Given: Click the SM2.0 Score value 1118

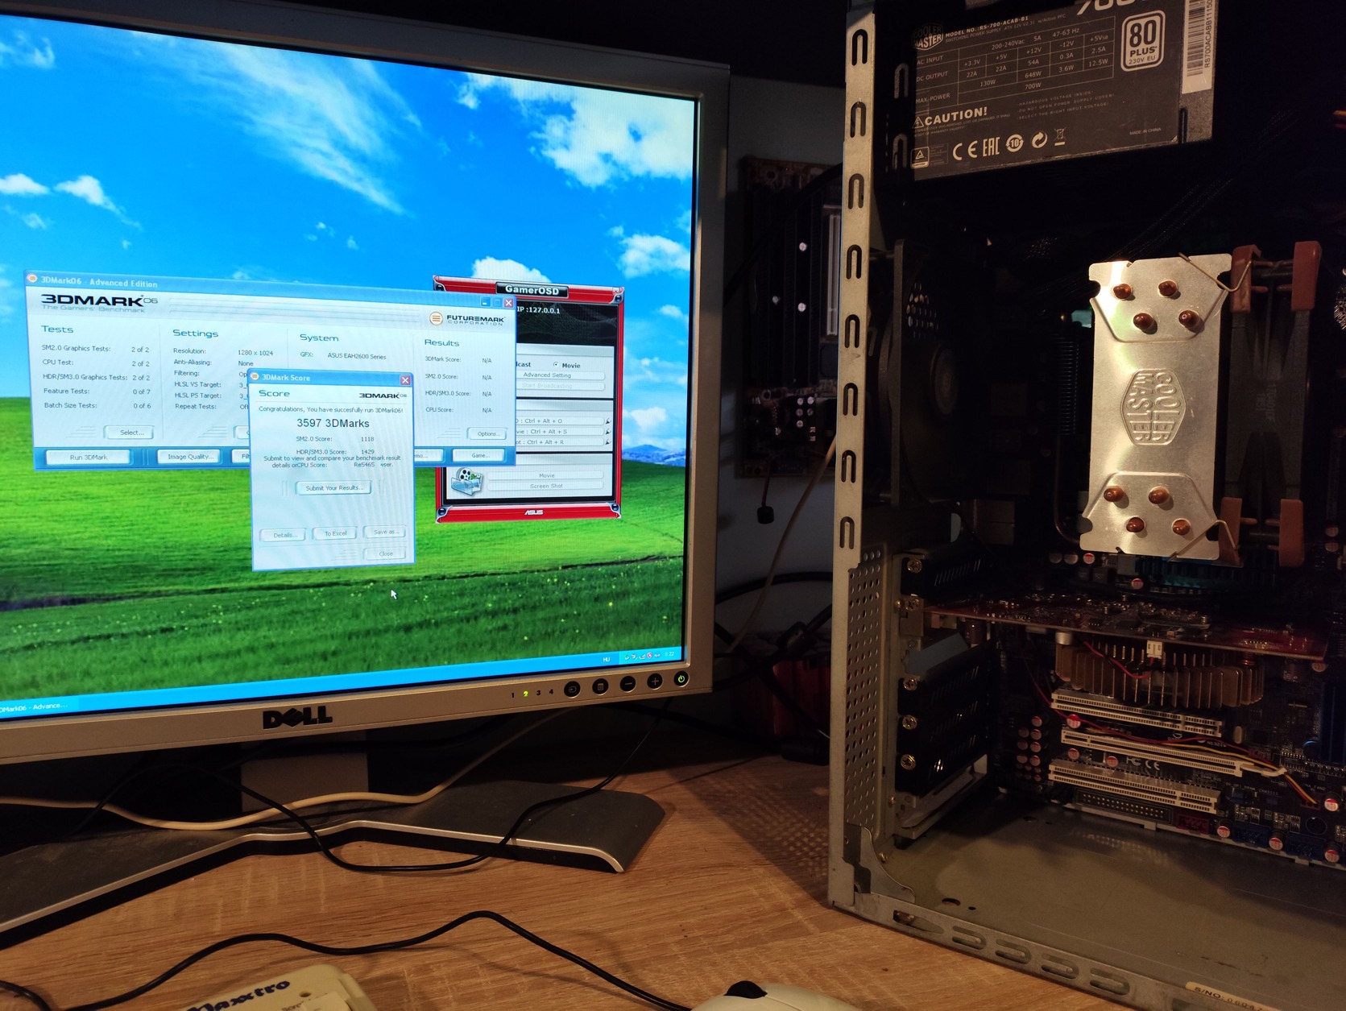Looking at the screenshot, I should click(367, 439).
